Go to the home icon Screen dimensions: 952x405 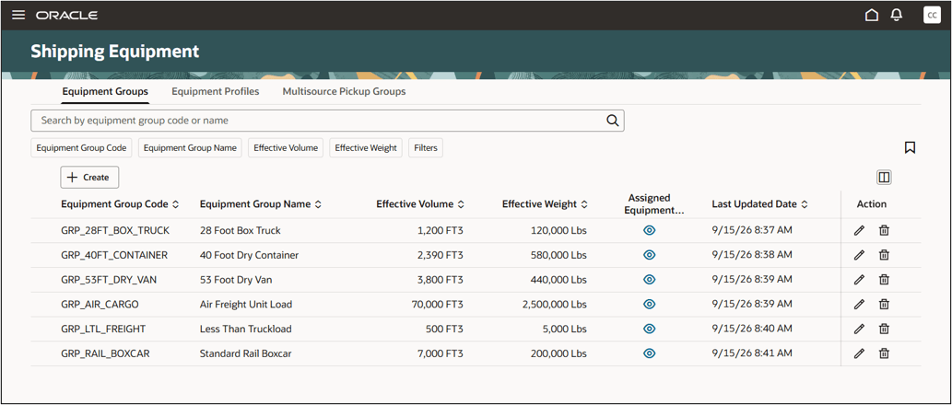(x=871, y=15)
